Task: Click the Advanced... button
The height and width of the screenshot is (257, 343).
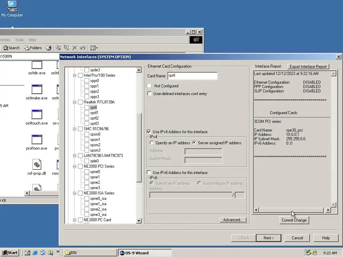Action: [x=233, y=220]
